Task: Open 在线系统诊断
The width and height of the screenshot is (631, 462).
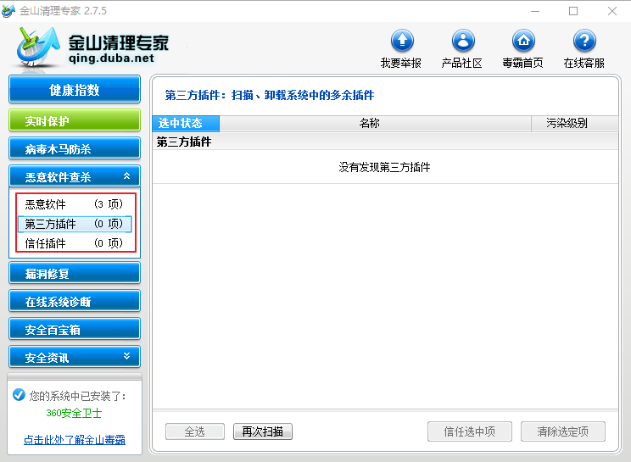Action: pyautogui.click(x=75, y=301)
